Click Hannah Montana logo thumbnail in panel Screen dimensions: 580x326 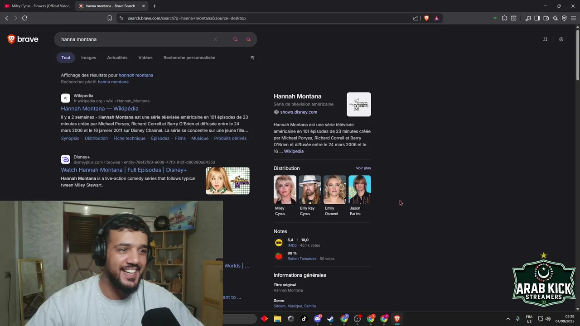[359, 105]
